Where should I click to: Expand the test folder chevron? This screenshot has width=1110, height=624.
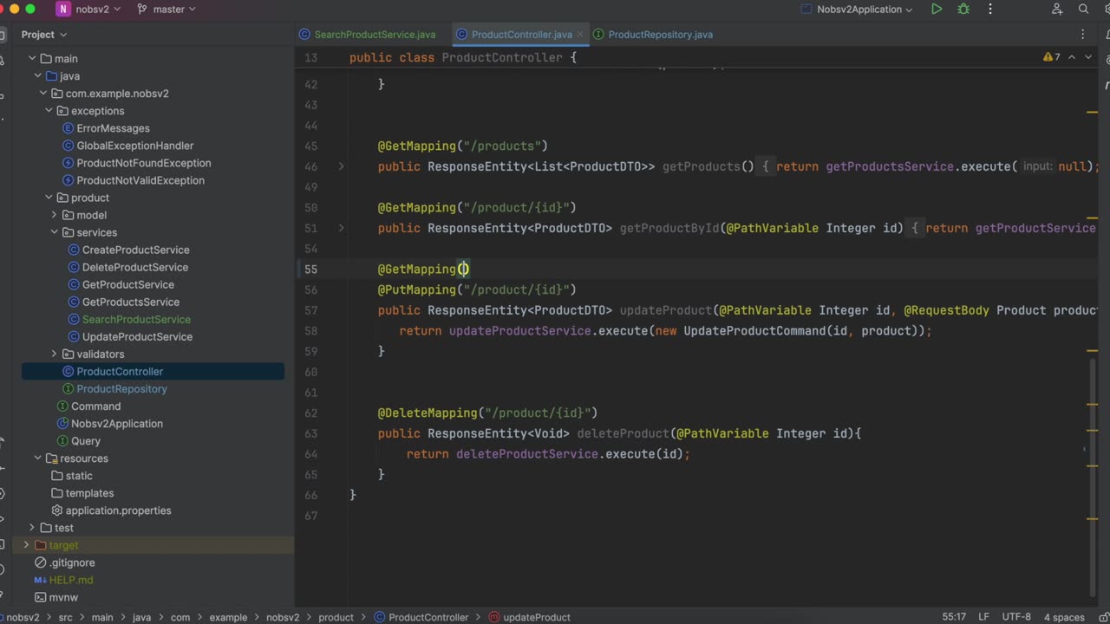point(32,528)
